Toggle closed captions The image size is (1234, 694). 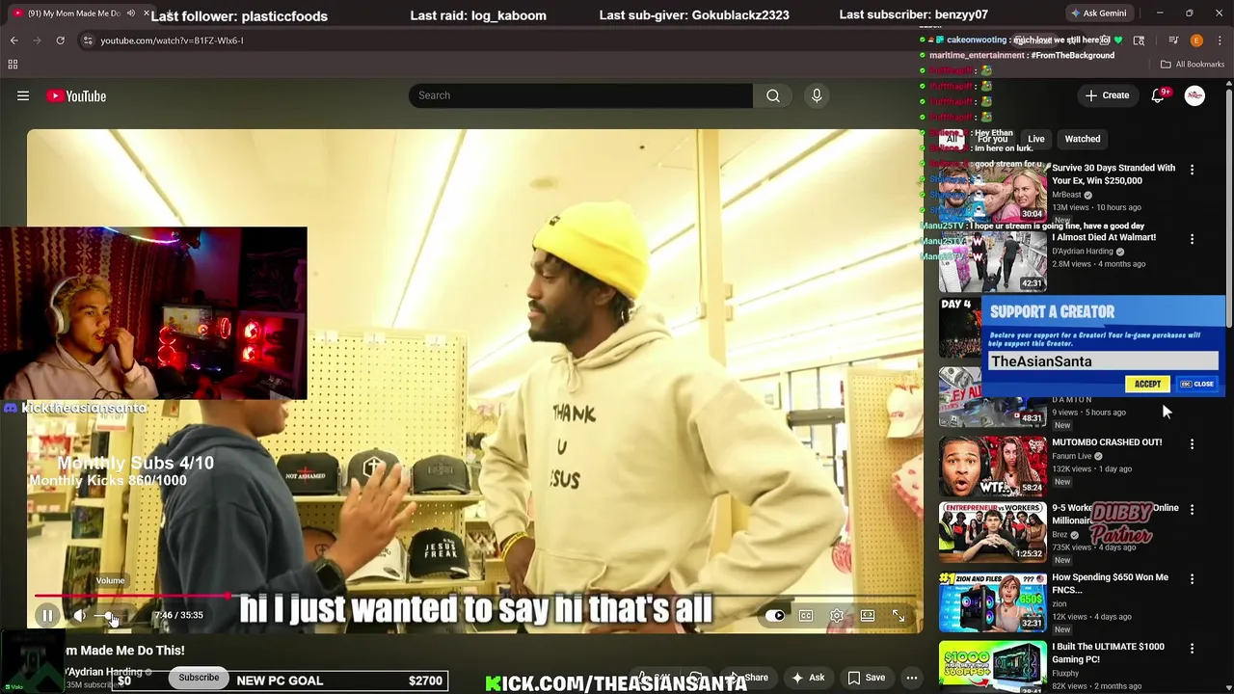click(x=806, y=615)
